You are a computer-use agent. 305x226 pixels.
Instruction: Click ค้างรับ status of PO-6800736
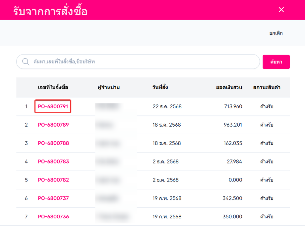267,216
